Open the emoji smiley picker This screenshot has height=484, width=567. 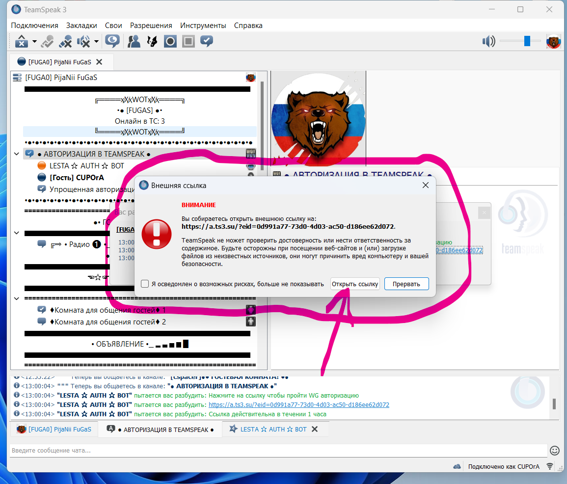(555, 450)
